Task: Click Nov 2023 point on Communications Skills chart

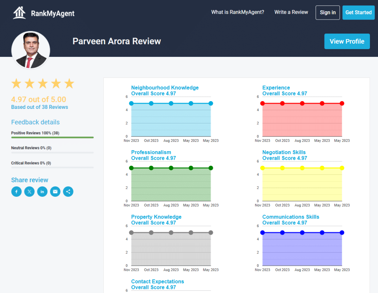Action: pyautogui.click(x=262, y=232)
